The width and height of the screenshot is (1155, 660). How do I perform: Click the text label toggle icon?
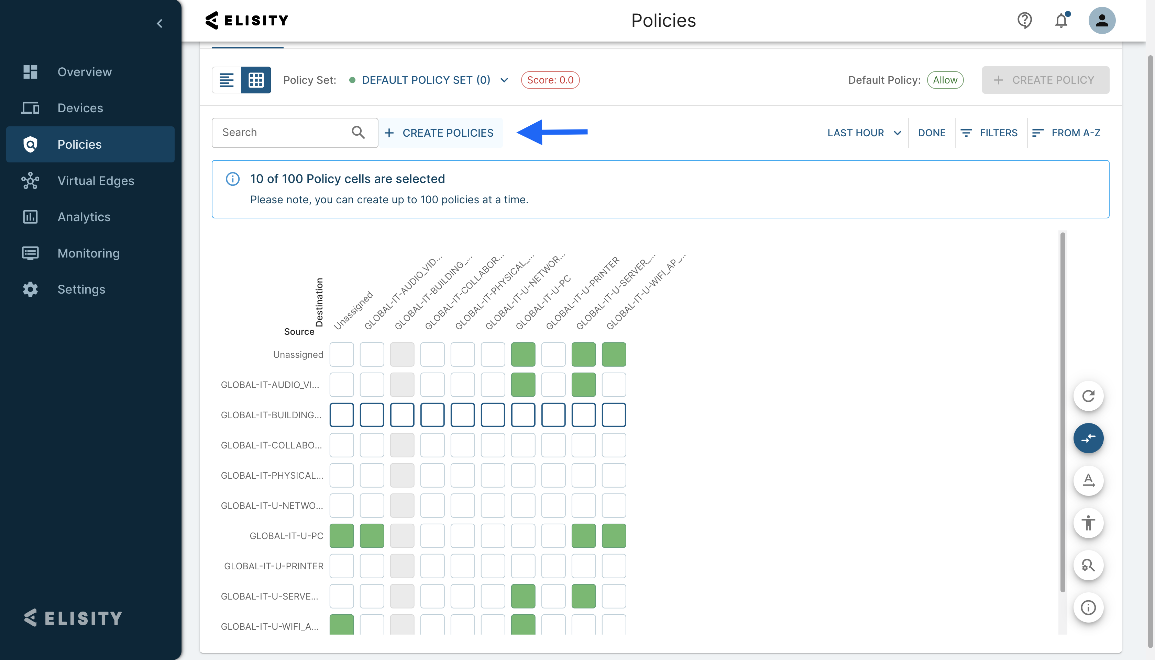[x=1088, y=480]
